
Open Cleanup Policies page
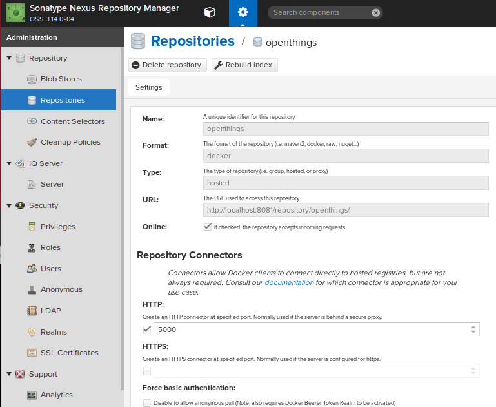[x=70, y=142]
